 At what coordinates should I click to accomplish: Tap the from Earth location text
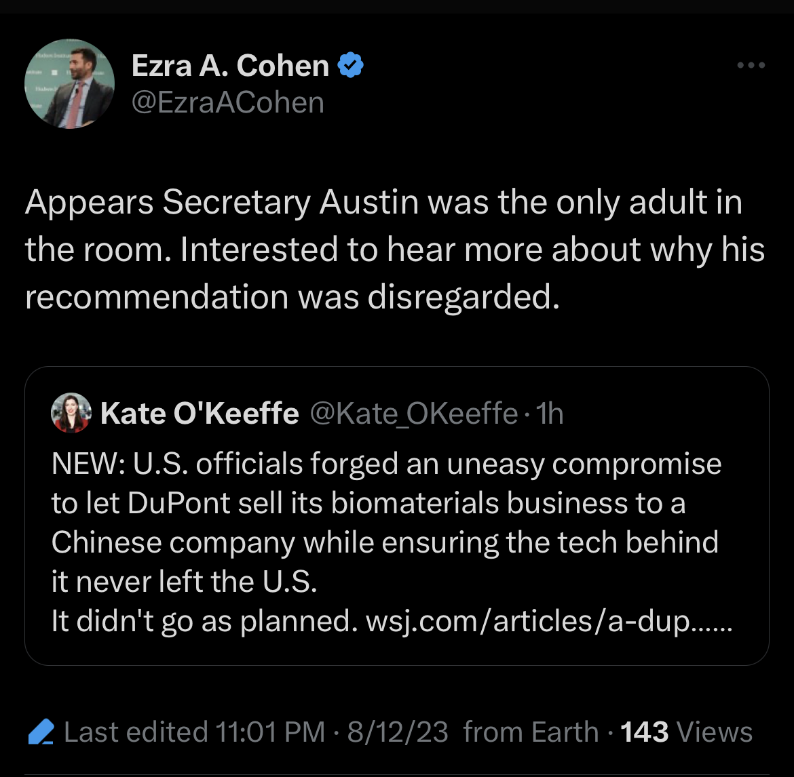531,732
